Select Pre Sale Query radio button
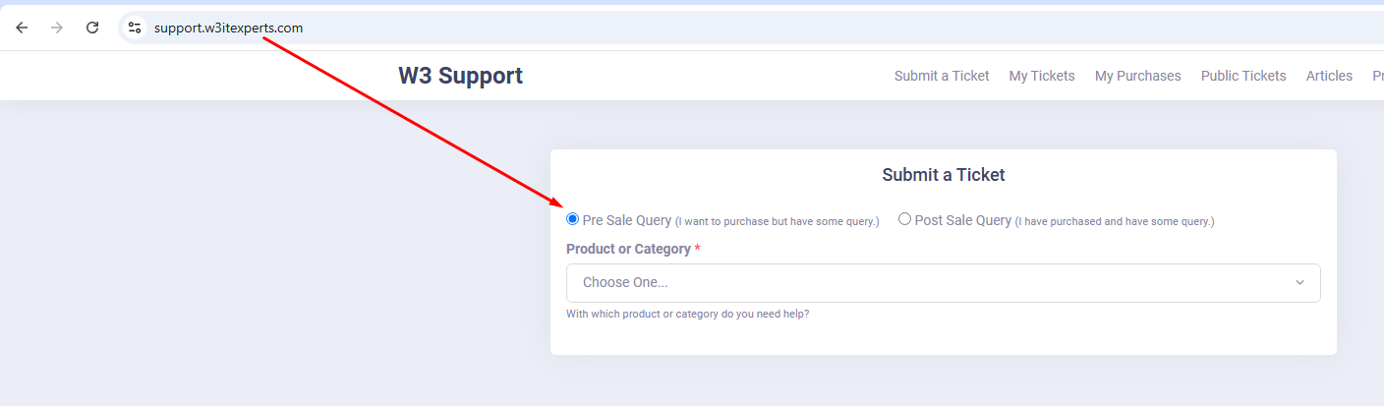Image resolution: width=1384 pixels, height=406 pixels. 572,219
